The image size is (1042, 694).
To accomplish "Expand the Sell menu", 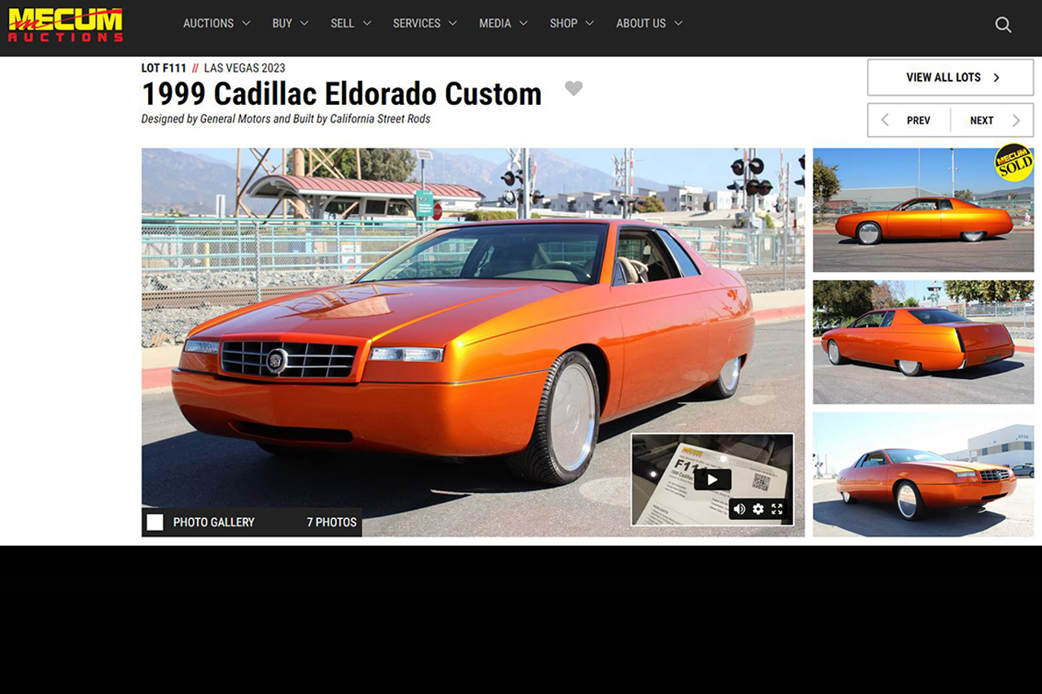I will (351, 24).
